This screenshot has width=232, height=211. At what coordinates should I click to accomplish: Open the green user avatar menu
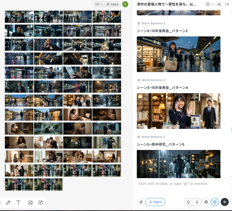pyautogui.click(x=125, y=4)
